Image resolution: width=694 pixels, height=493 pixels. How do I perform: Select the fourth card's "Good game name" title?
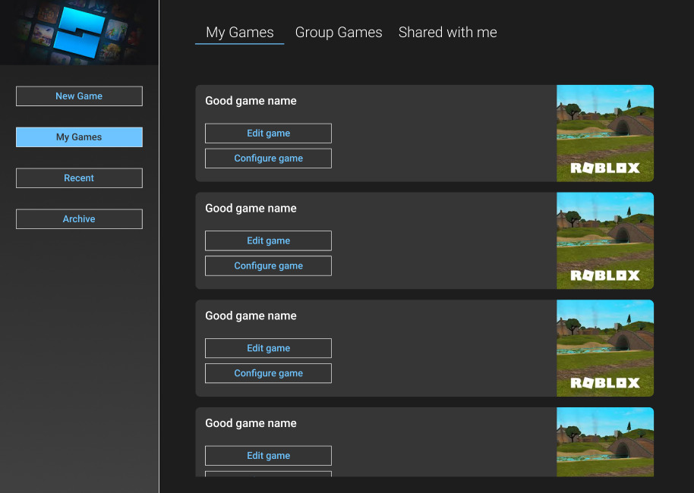point(251,423)
